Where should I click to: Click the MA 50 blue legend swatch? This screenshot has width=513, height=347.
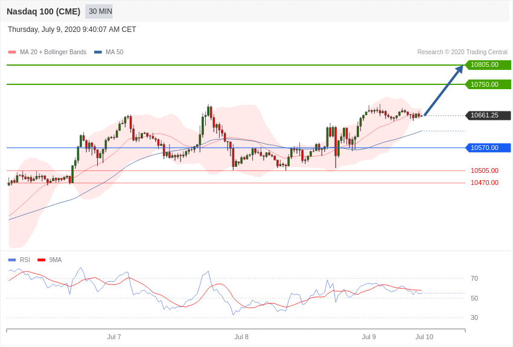pos(98,52)
